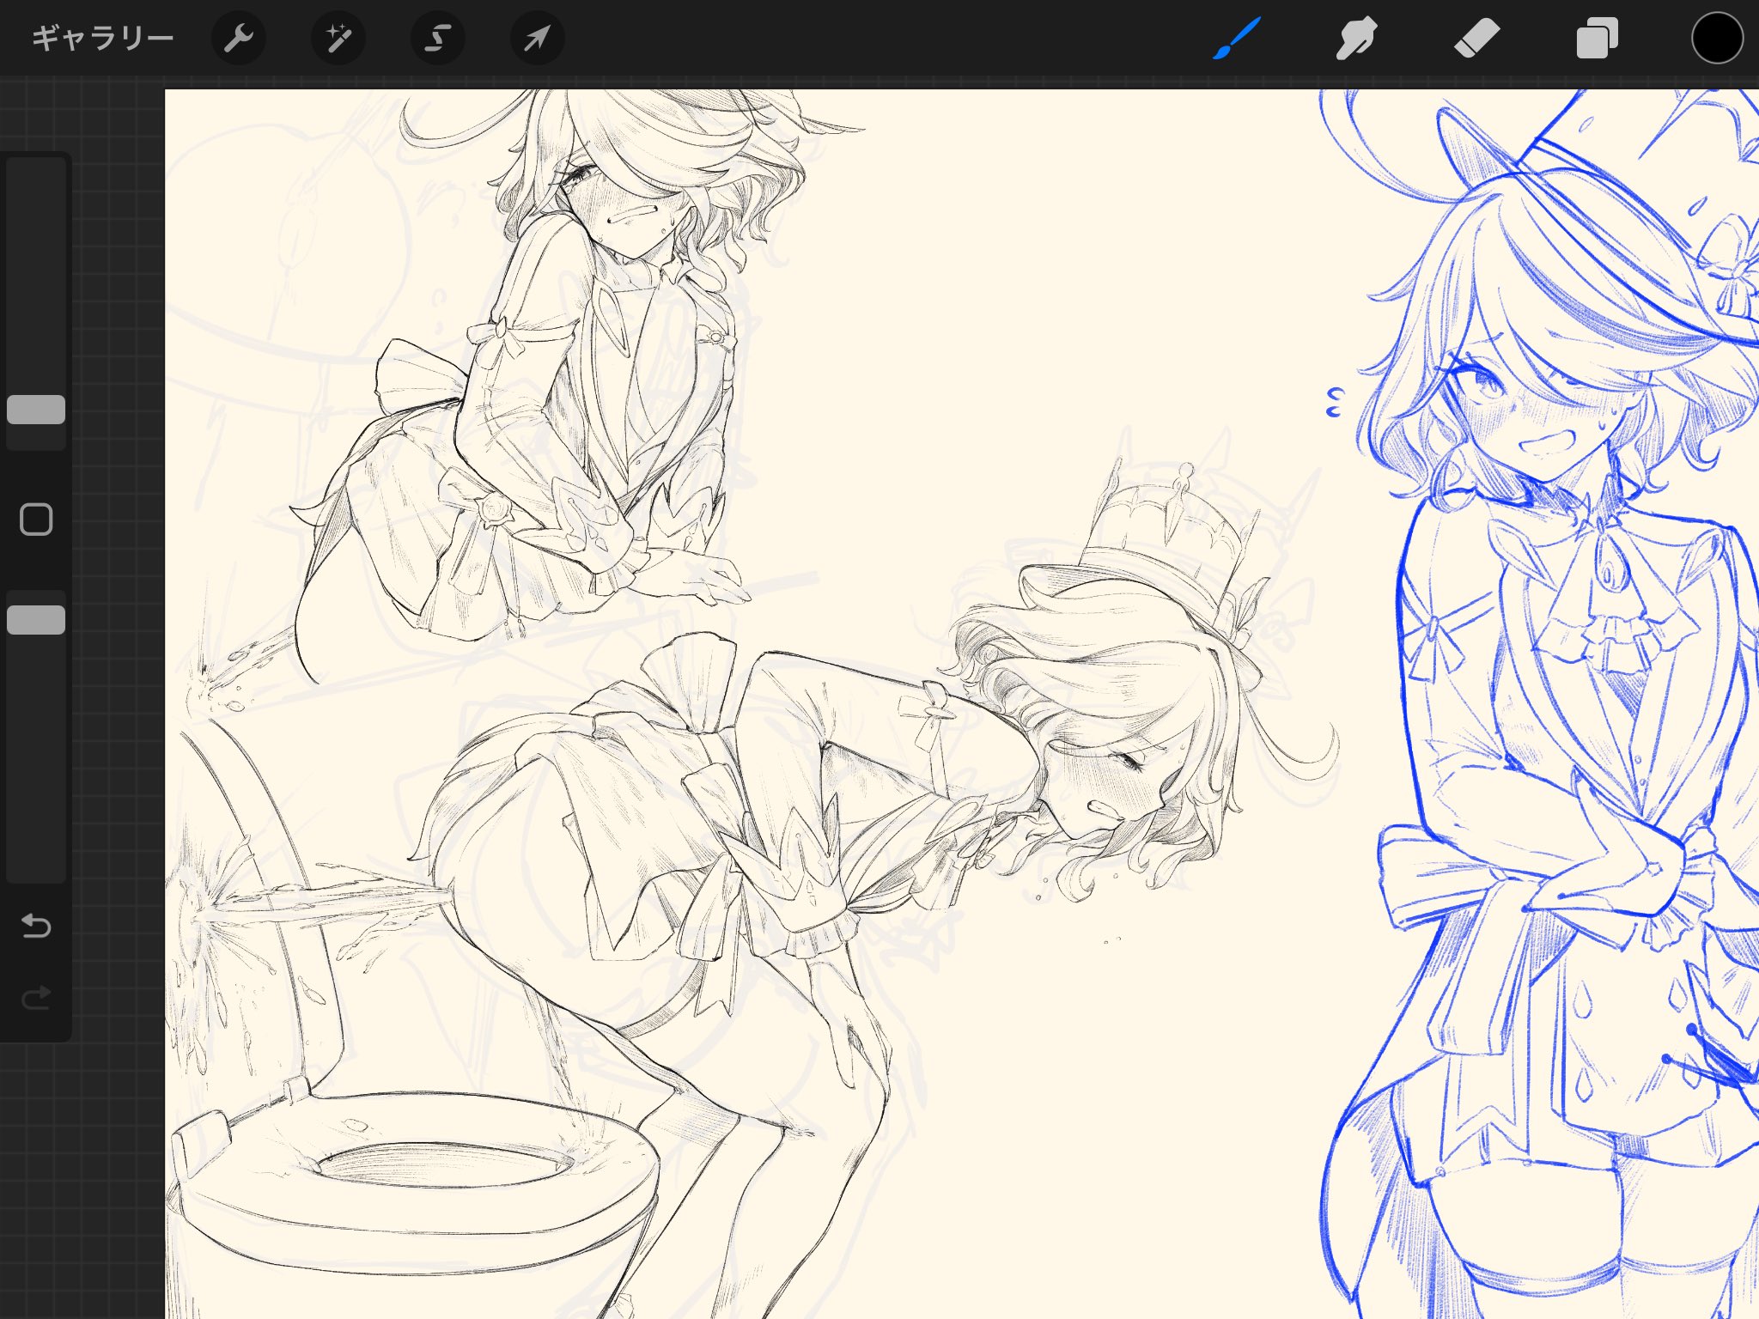
Task: Open the Layers panel
Action: pos(1597,39)
